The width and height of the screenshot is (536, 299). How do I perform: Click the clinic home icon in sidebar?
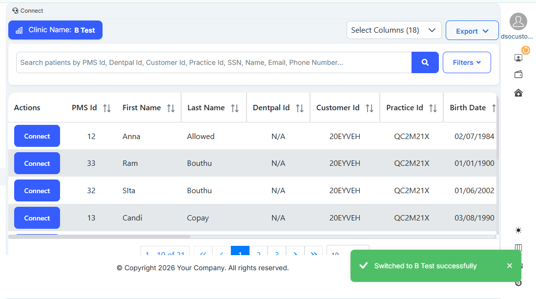pos(518,93)
